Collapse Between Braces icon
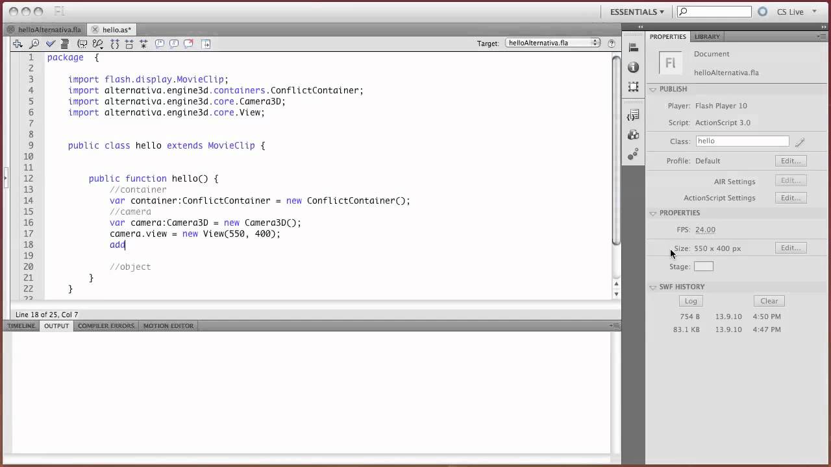 pos(115,43)
